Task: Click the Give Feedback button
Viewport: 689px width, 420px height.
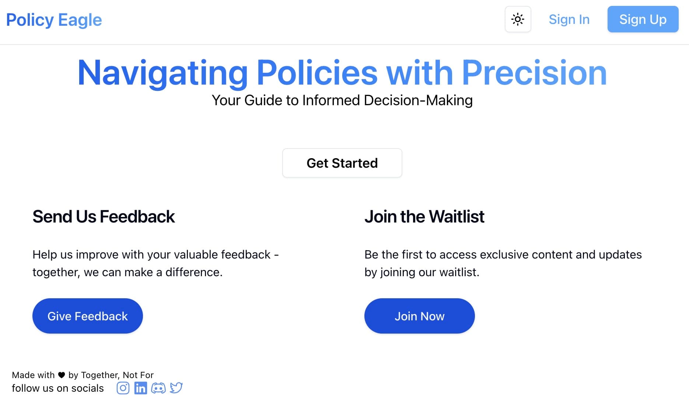Action: point(88,316)
